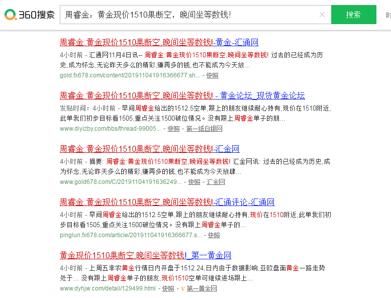
Task: Open result titled 黄金论坛_现货黄金论坛
Action: pos(182,95)
